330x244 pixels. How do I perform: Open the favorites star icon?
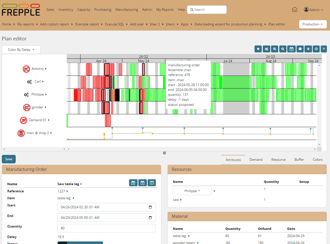(258, 49)
